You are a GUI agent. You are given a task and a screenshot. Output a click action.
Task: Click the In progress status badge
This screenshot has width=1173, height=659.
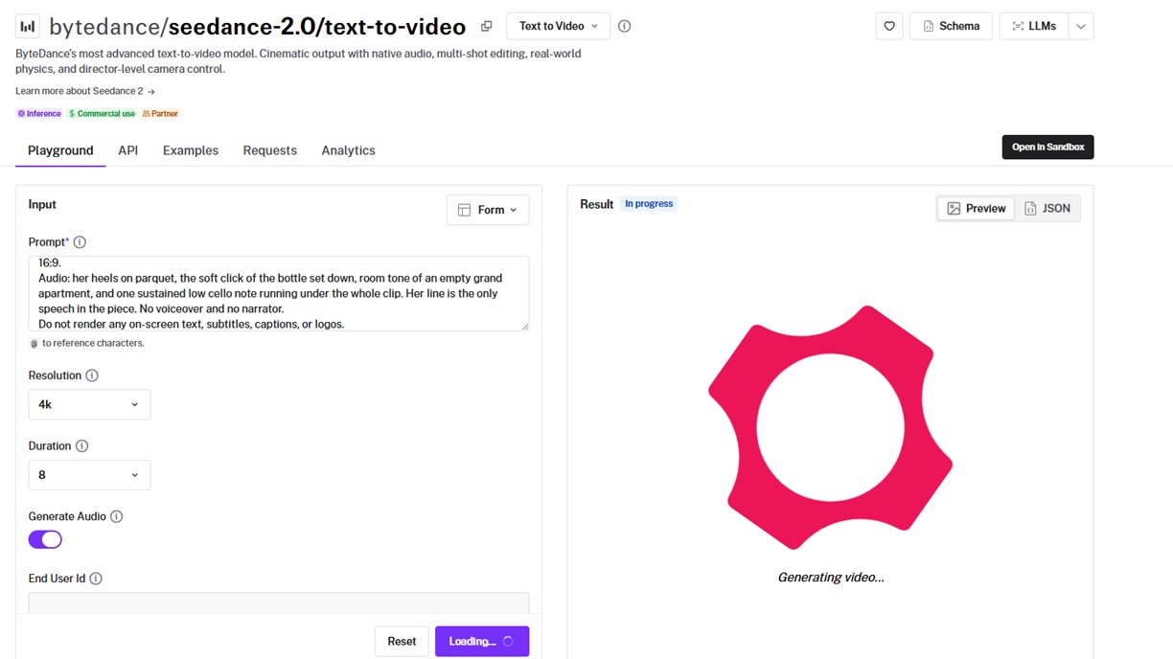pyautogui.click(x=649, y=204)
